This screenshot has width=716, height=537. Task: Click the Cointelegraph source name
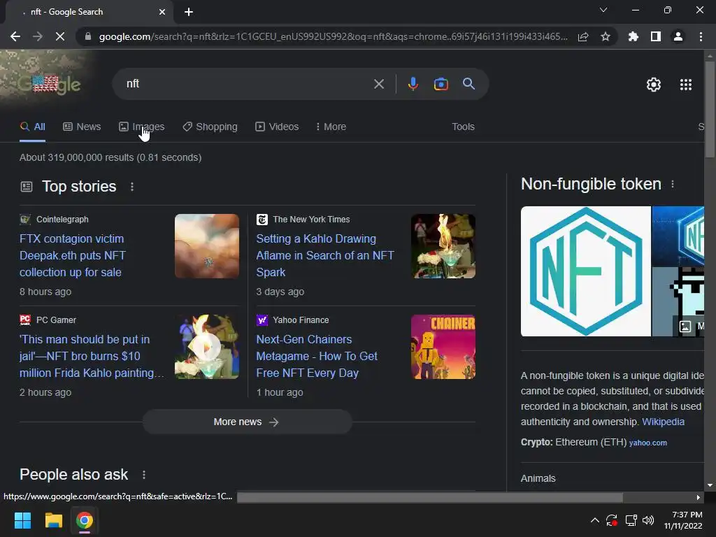[62, 220]
